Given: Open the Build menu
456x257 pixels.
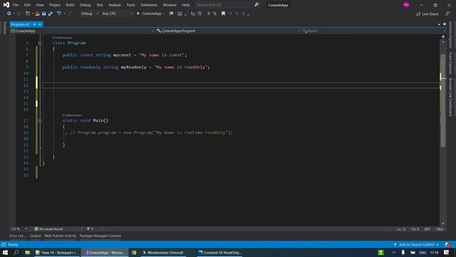Looking at the screenshot, I should (70, 5).
